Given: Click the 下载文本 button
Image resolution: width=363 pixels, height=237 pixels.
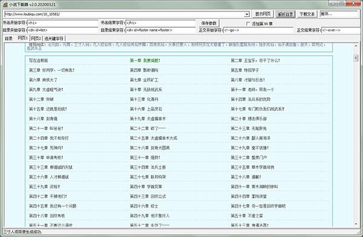Looking at the screenshot, I should (307, 14).
